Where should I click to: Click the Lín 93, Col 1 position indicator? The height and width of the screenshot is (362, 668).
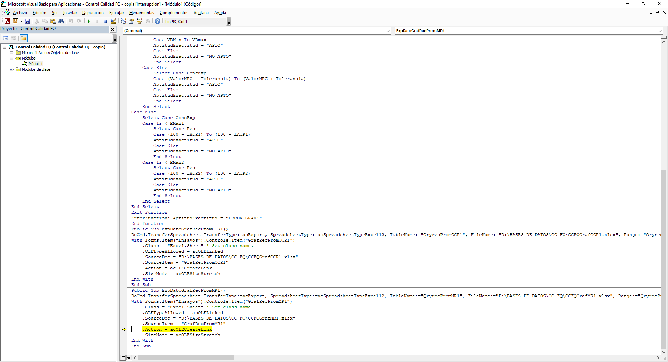pyautogui.click(x=176, y=22)
